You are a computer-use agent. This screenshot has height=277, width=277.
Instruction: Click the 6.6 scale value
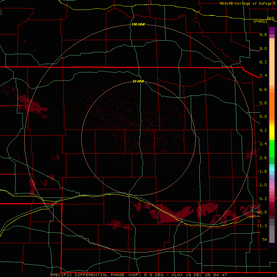pos(263,89)
